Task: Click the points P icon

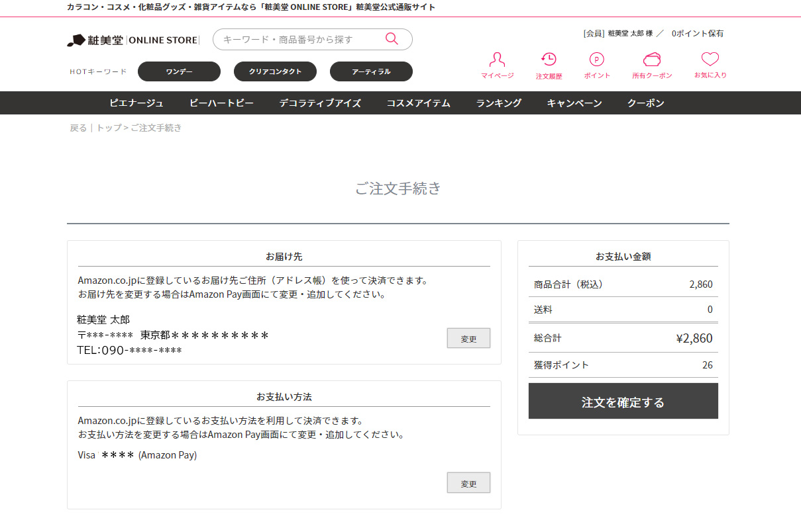Action: tap(597, 60)
